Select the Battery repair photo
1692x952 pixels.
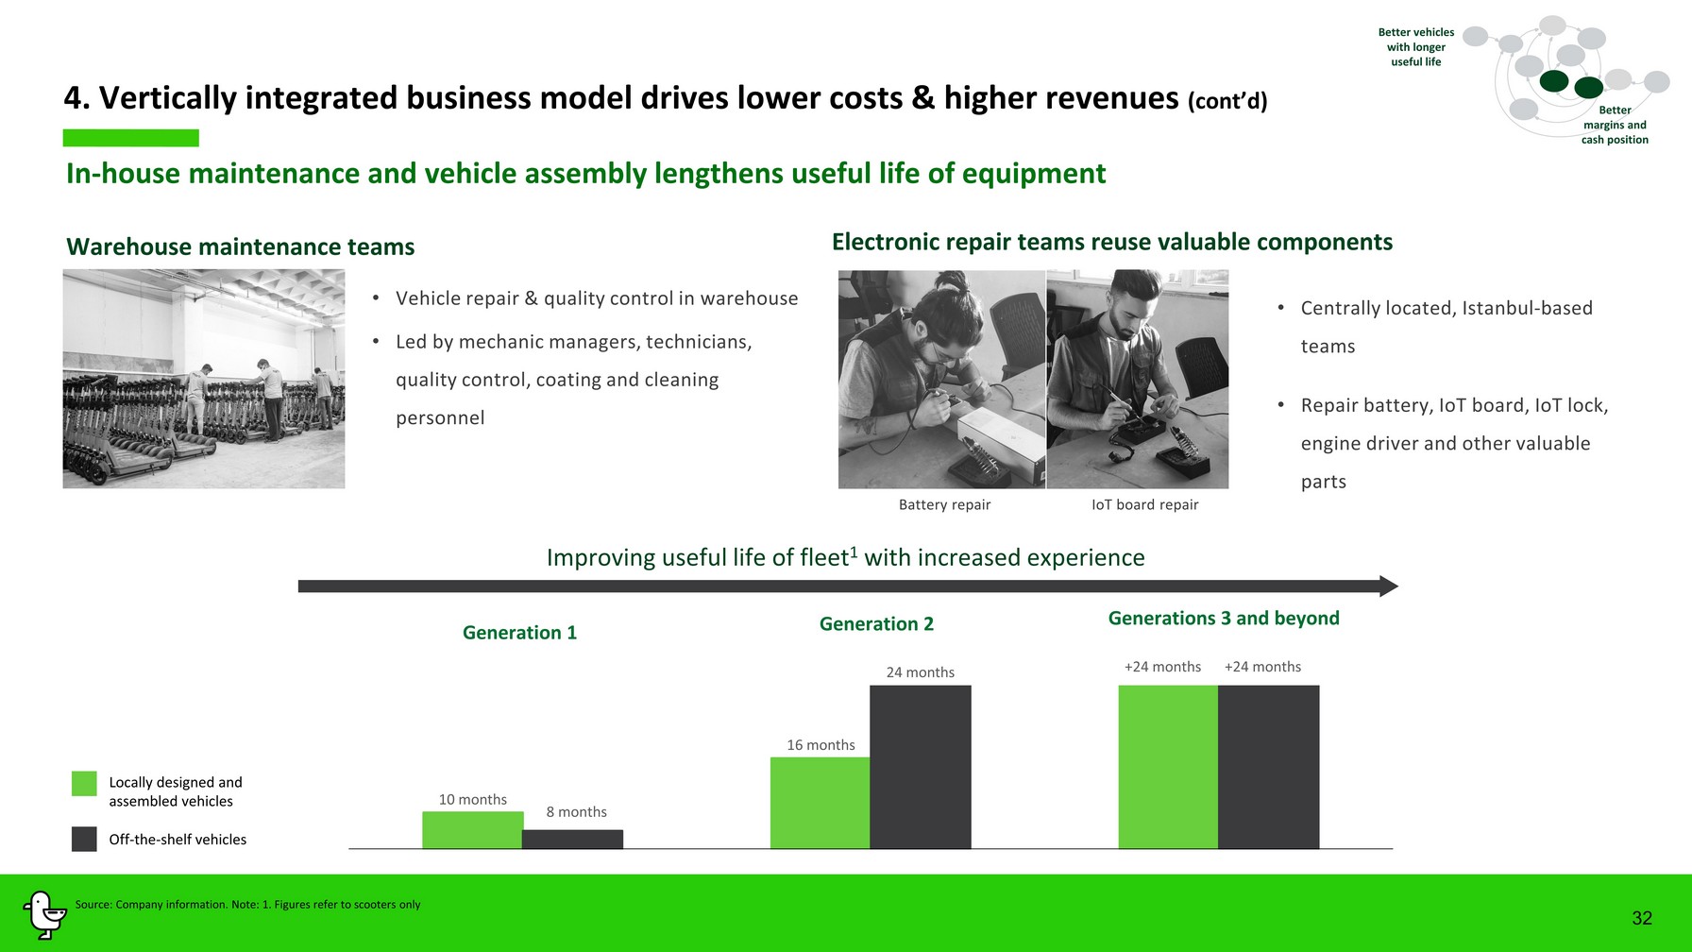(x=941, y=379)
